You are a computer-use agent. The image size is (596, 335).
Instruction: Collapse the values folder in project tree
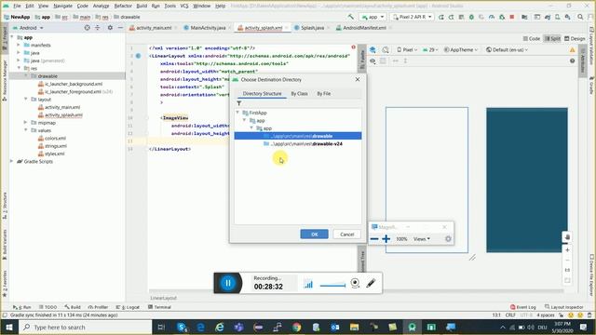point(26,130)
